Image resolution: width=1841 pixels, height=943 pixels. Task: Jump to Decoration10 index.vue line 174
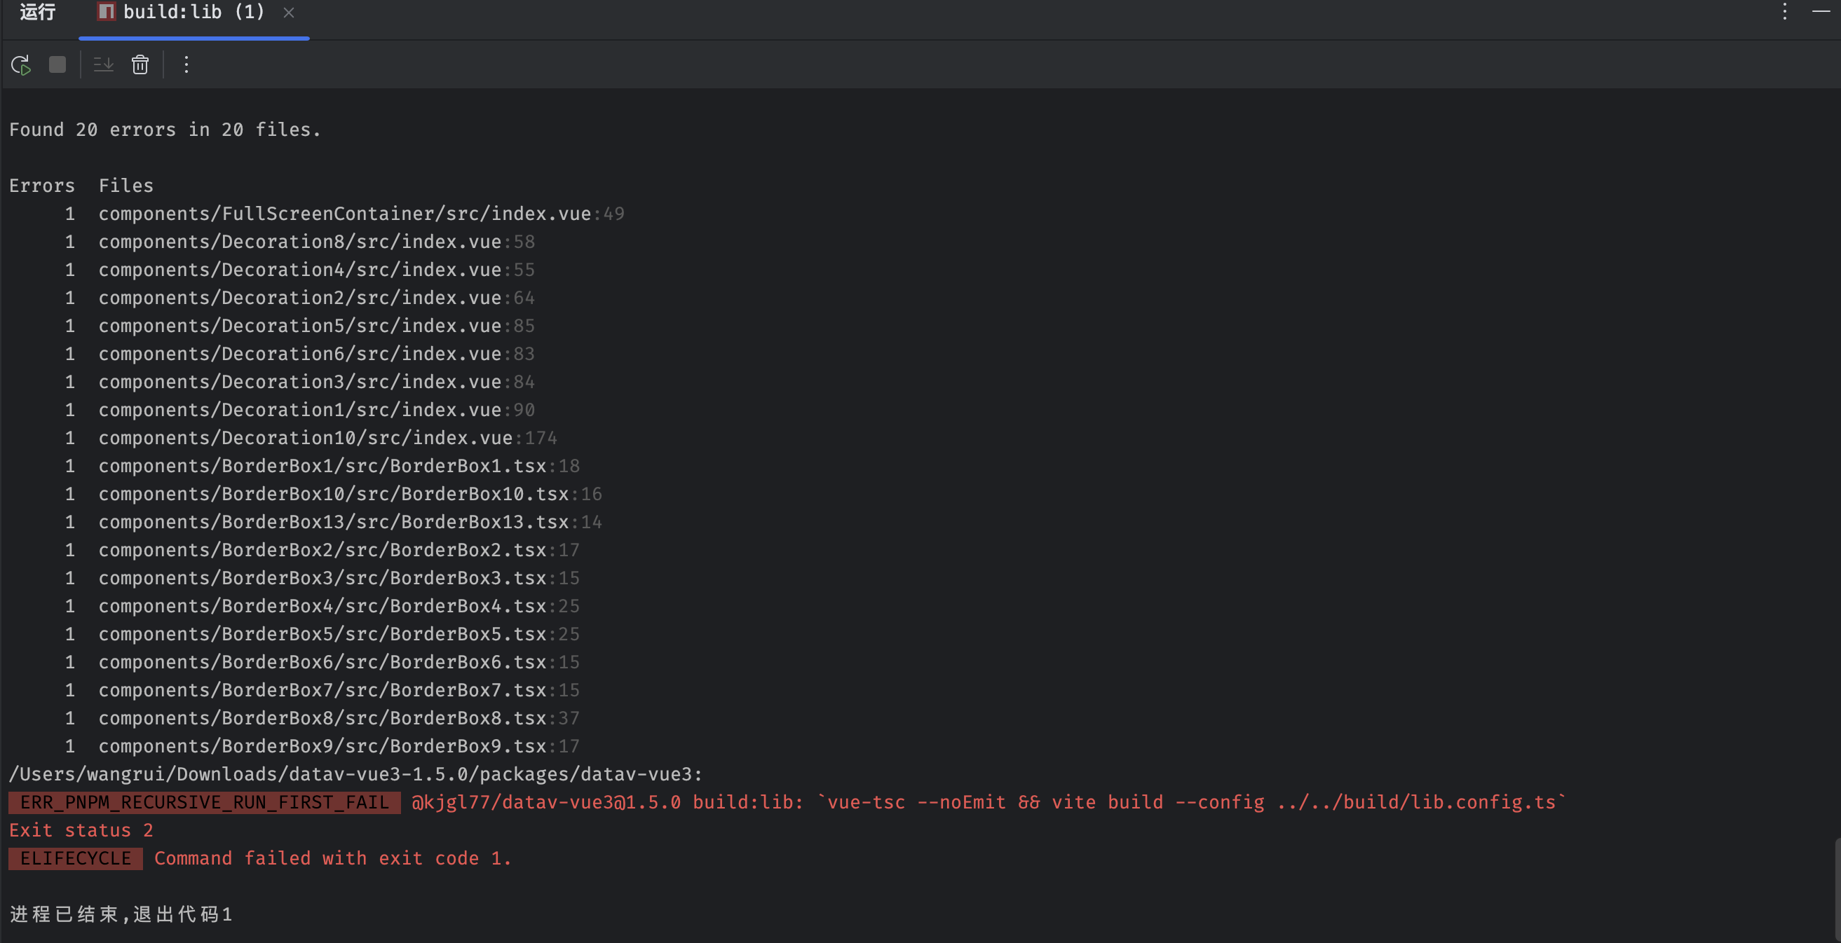pyautogui.click(x=306, y=437)
